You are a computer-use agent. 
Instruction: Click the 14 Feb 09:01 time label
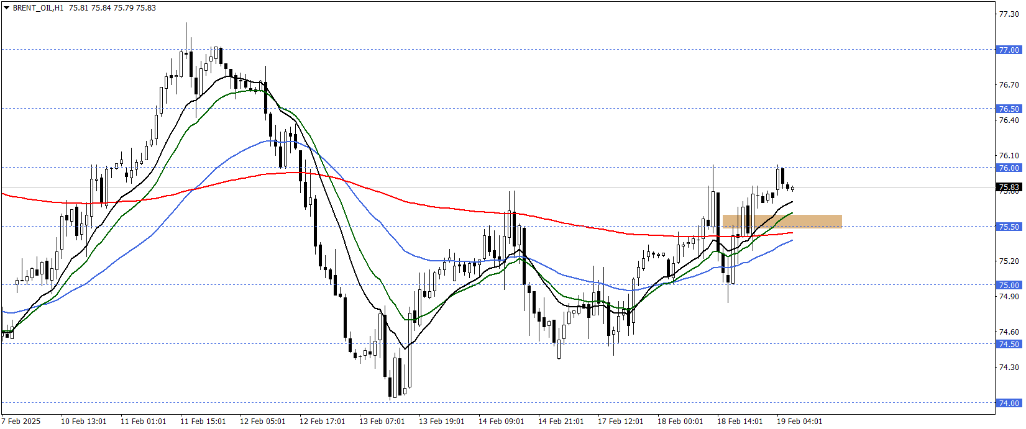click(501, 421)
